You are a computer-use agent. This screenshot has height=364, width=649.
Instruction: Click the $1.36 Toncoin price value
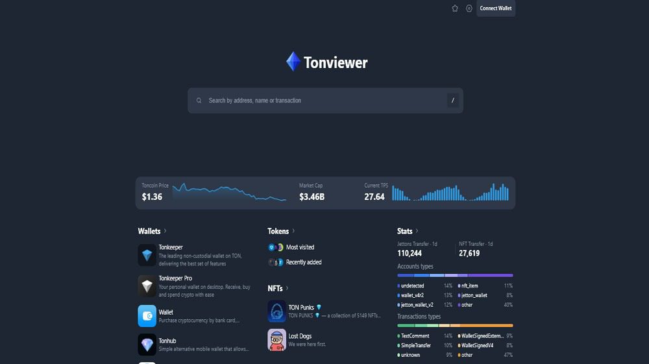(x=152, y=197)
